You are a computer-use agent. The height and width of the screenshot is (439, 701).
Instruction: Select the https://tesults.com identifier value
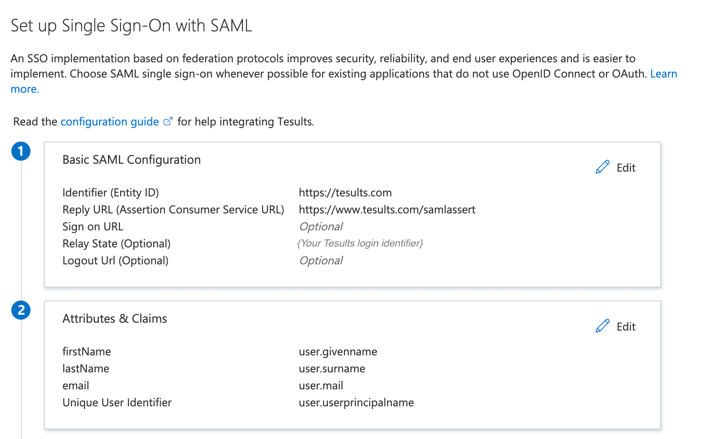345,192
